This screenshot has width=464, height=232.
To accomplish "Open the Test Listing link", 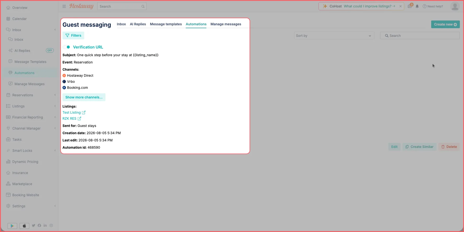I will coord(74,112).
